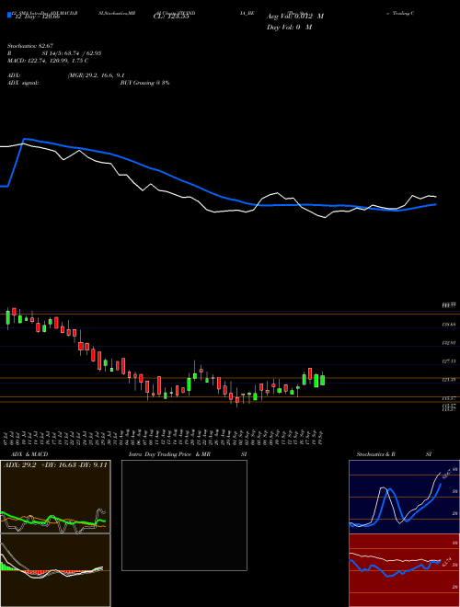460x607 pixels.
Task: Click the 'Intra Day Trading Price & MR' title
Action: [x=169, y=454]
